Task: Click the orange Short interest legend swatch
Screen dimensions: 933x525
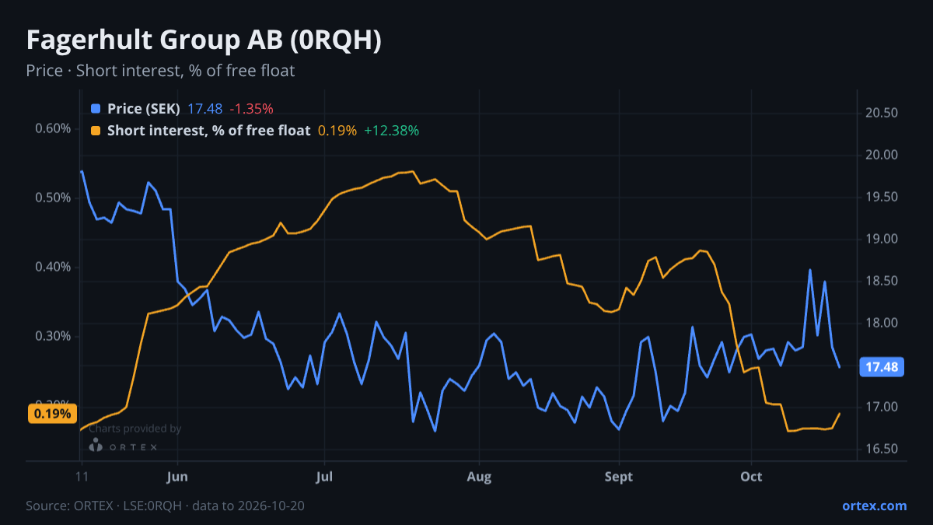Action: (96, 131)
